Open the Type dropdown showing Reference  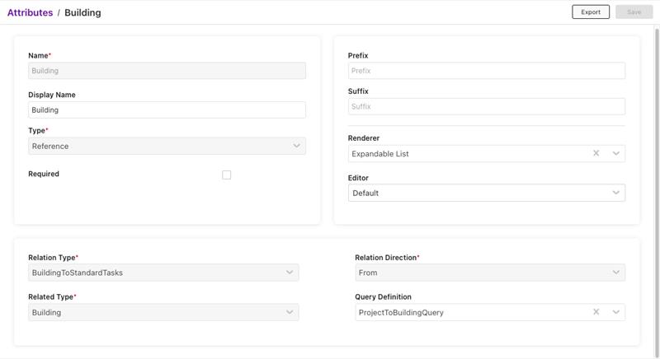pyautogui.click(x=167, y=146)
